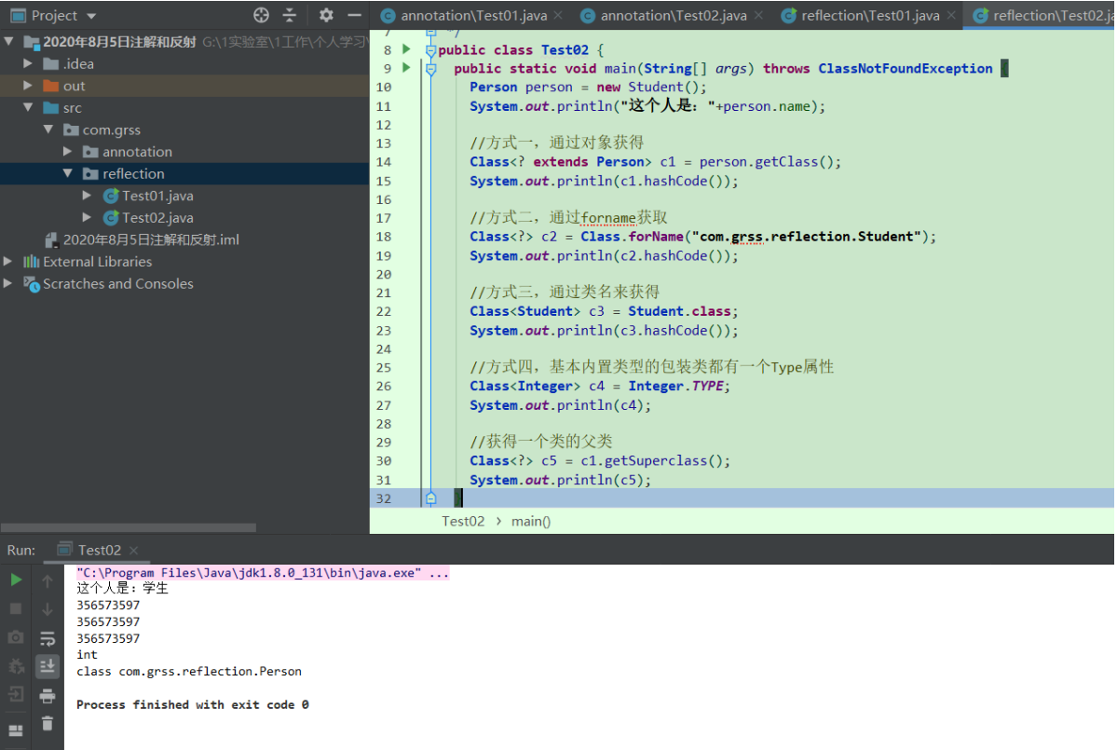Click run gutter arrow beside main method

tap(406, 68)
